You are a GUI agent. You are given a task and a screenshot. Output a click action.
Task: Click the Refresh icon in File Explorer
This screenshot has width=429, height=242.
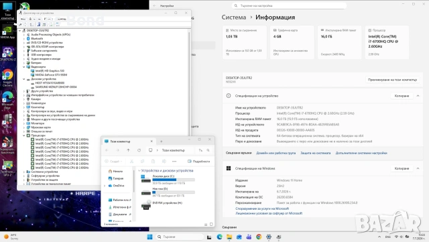point(139,150)
